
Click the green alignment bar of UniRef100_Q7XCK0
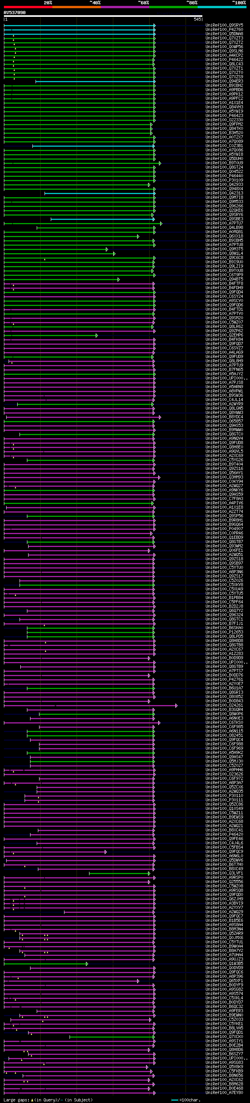tap(112, 1037)
